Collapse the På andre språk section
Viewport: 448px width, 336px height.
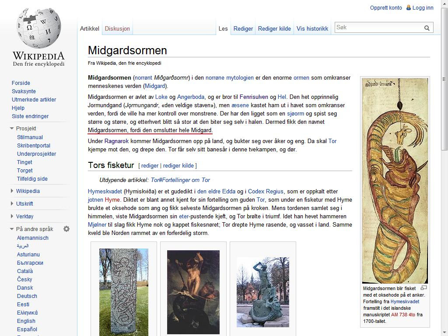[x=12, y=229]
